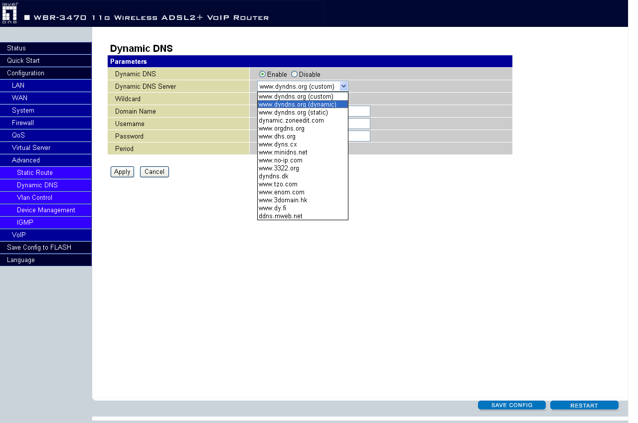
Task: Click the Username row label
Action: pos(130,124)
